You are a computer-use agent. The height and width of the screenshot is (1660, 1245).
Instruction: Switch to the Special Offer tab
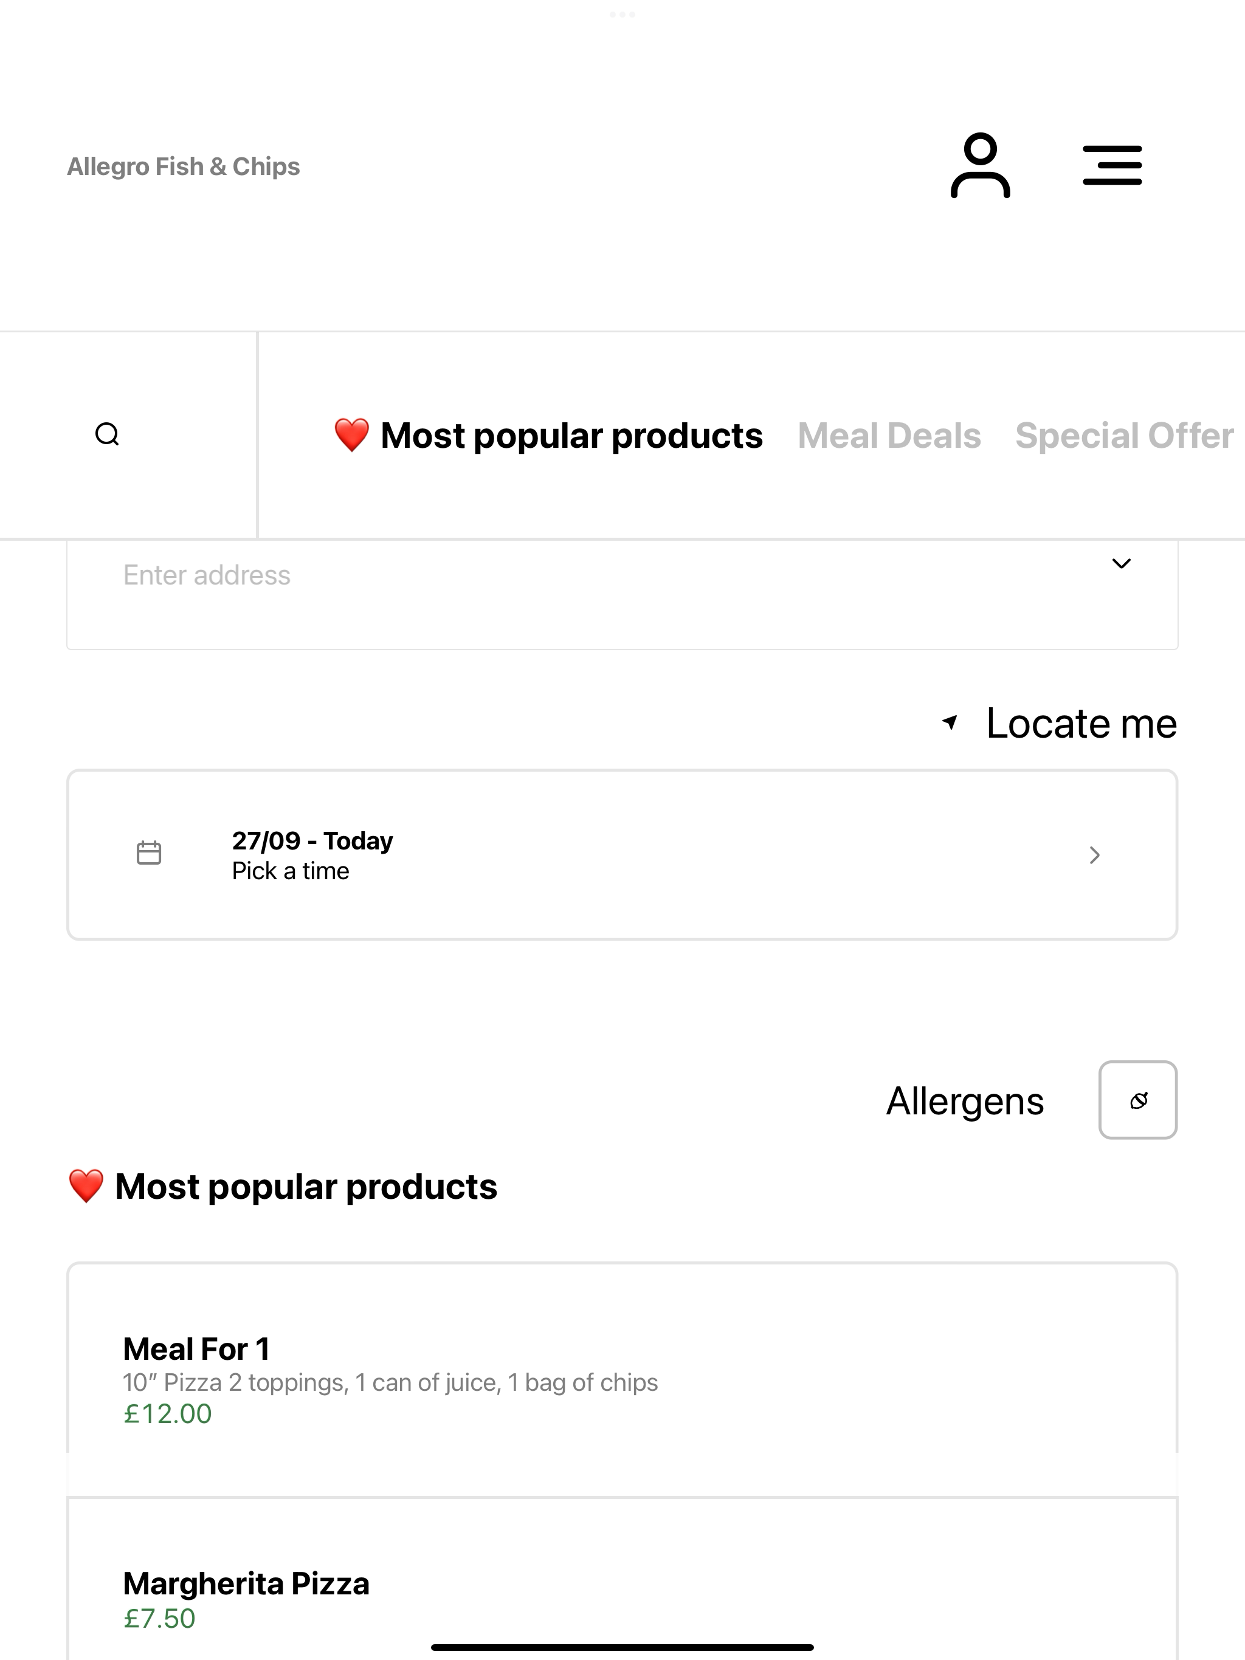tap(1124, 436)
